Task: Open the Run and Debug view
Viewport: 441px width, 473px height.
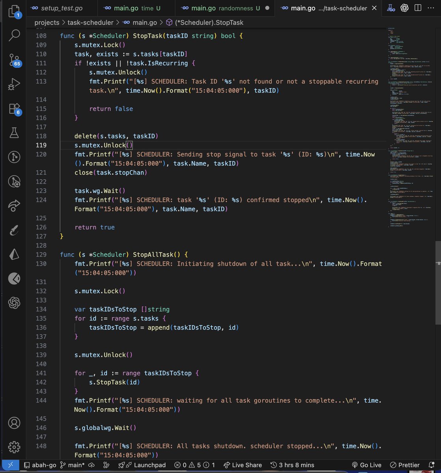Action: [x=14, y=84]
